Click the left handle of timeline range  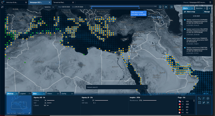point(91,8)
